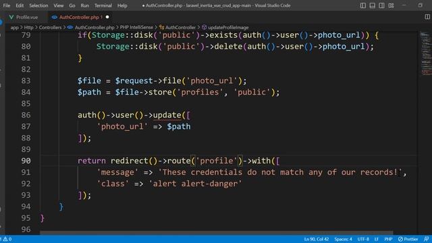Click Storage on the delete line 80
The image size is (432, 243).
pos(113,47)
